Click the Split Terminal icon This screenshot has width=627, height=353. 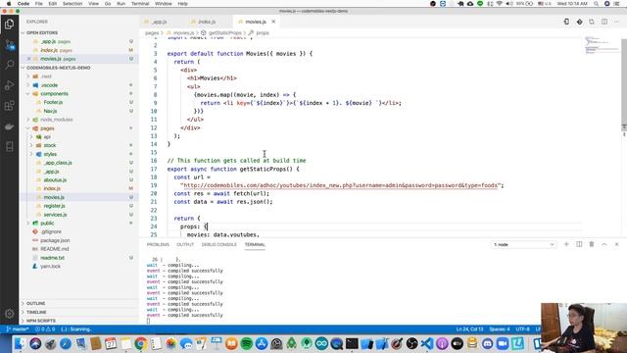point(579,244)
